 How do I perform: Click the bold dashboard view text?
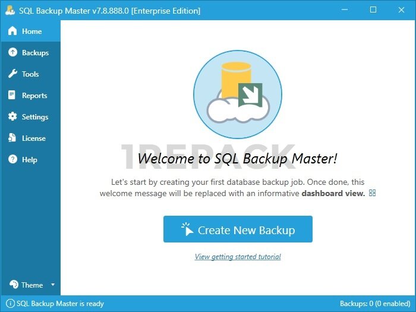tap(333, 194)
